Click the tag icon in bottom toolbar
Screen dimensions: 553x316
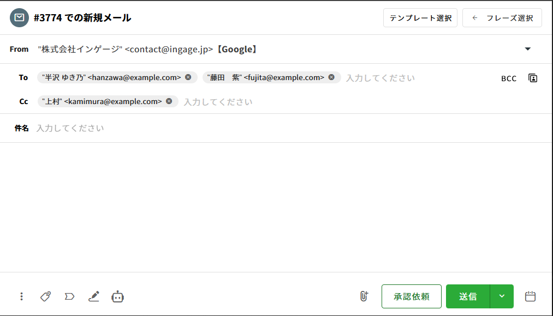tap(46, 296)
